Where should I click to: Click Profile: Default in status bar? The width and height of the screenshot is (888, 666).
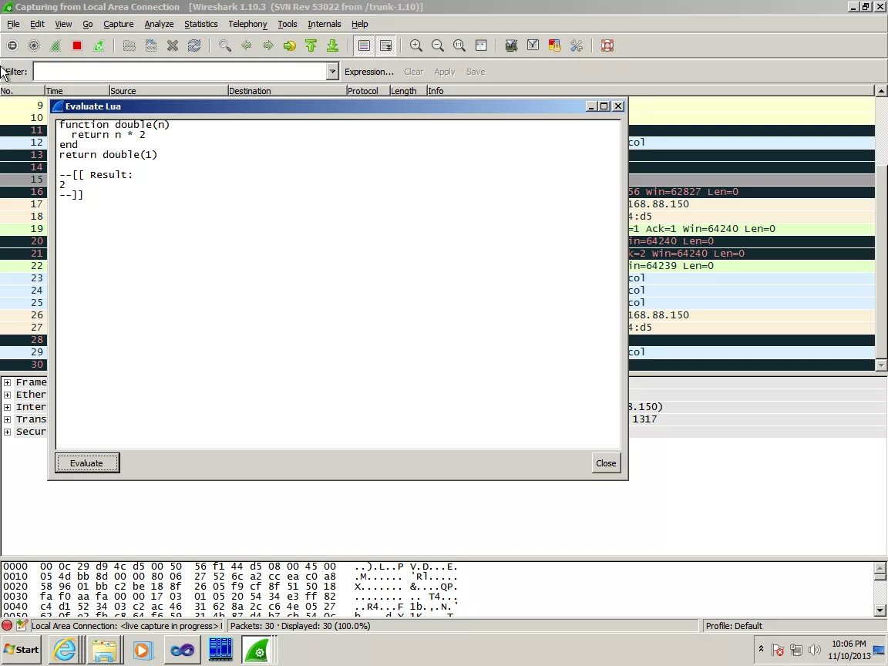click(x=733, y=626)
